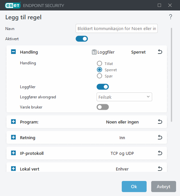180x196 pixels.
Task: Disable the Loggfiler switch
Action: pyautogui.click(x=102, y=87)
